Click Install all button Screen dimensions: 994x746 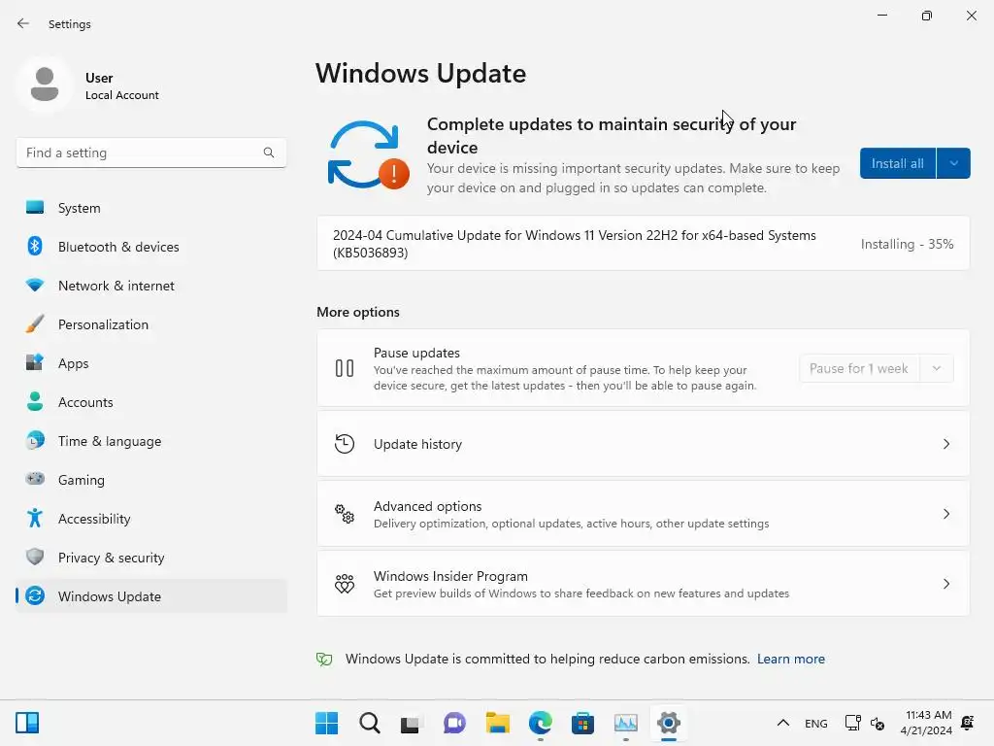pyautogui.click(x=898, y=163)
